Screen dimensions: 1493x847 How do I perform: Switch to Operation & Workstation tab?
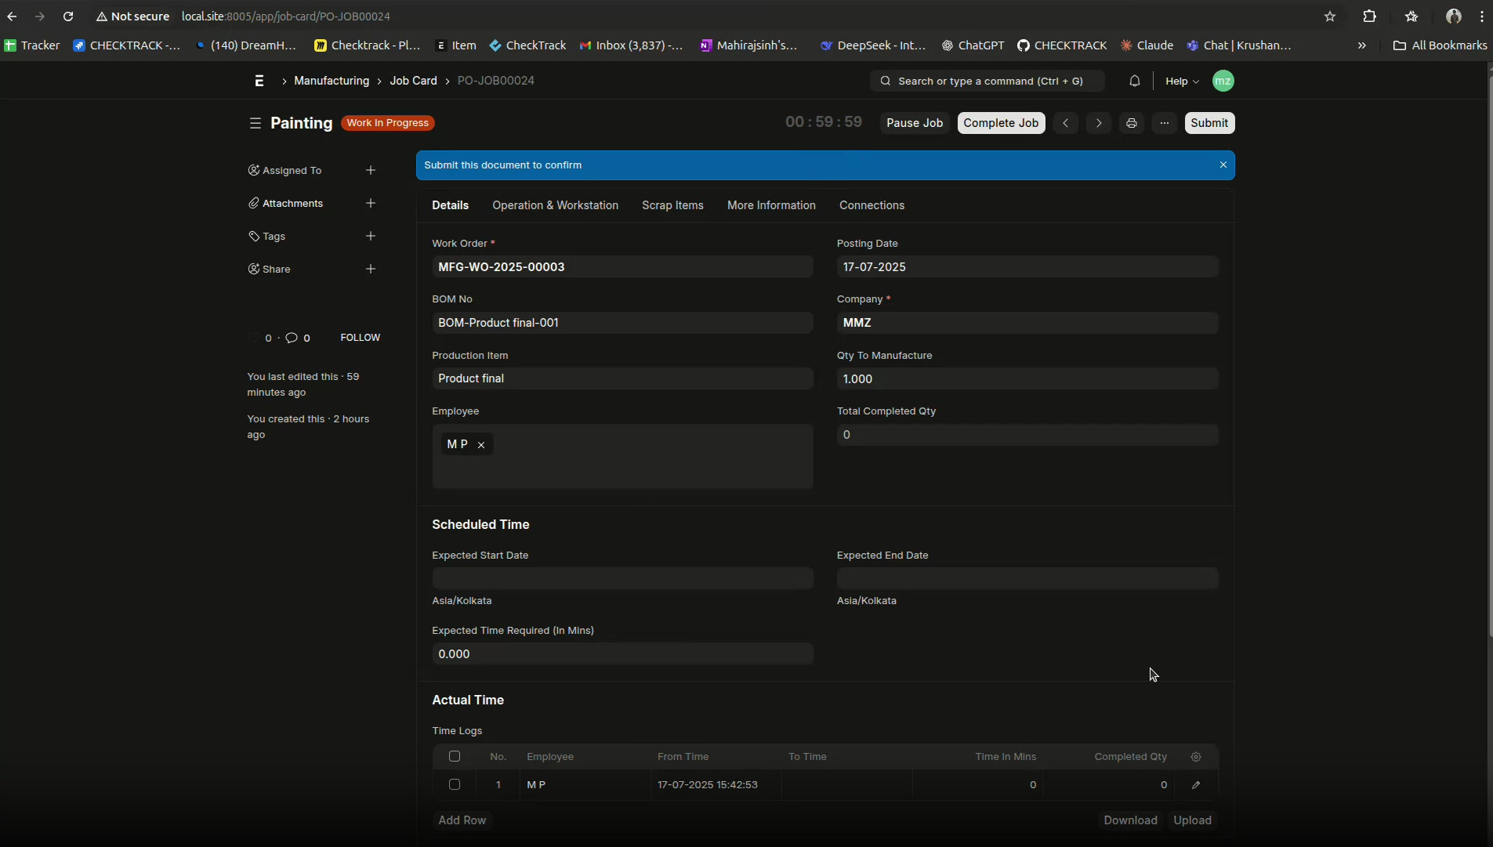[x=555, y=205]
